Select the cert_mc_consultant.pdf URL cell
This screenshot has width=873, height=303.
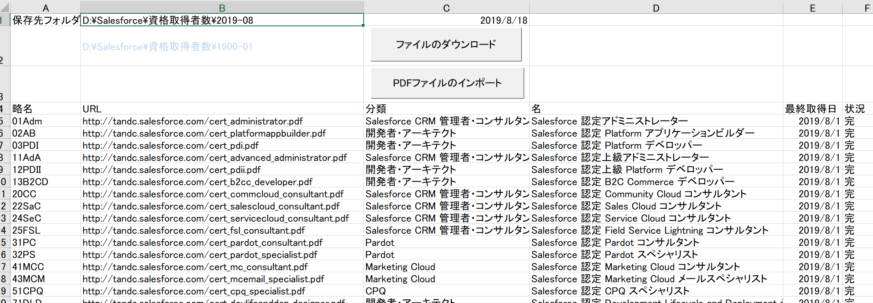222,266
